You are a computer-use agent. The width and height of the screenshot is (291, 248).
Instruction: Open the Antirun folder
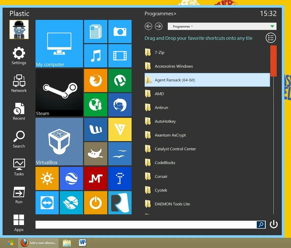(207, 107)
